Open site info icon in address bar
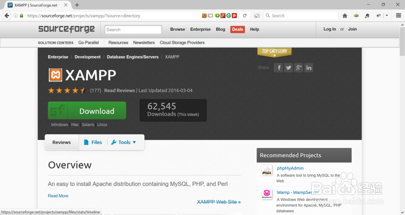 (x=16, y=16)
